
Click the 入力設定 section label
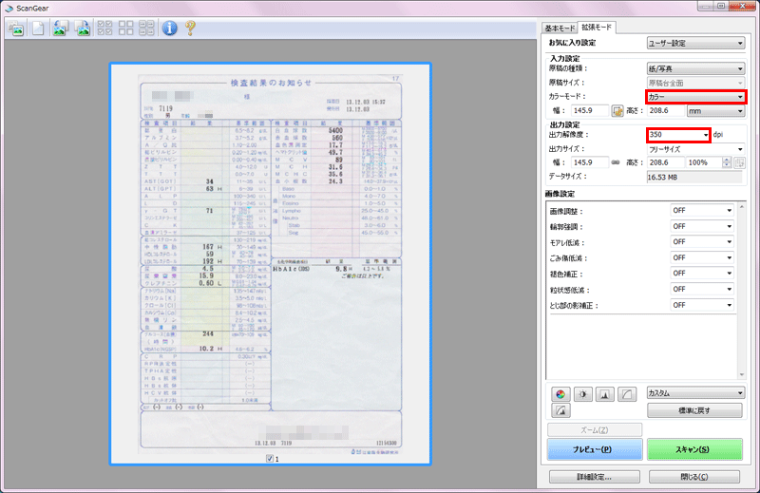[564, 59]
